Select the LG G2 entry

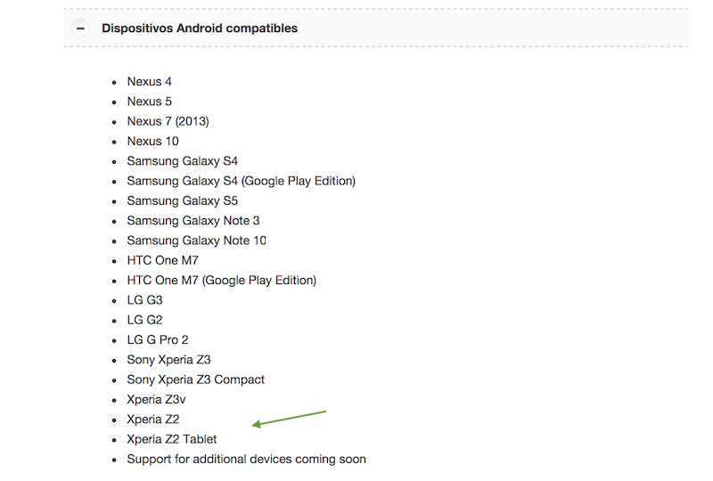point(144,320)
